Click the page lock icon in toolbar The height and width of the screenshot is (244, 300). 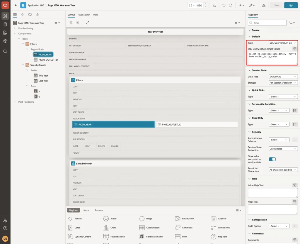pos(214,5)
